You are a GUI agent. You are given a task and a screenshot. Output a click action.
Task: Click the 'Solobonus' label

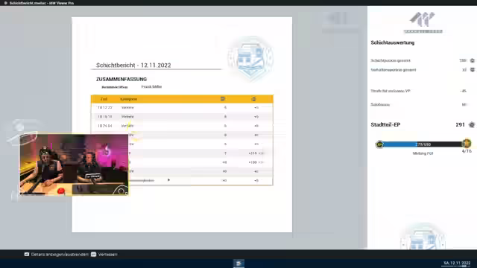pyautogui.click(x=380, y=104)
